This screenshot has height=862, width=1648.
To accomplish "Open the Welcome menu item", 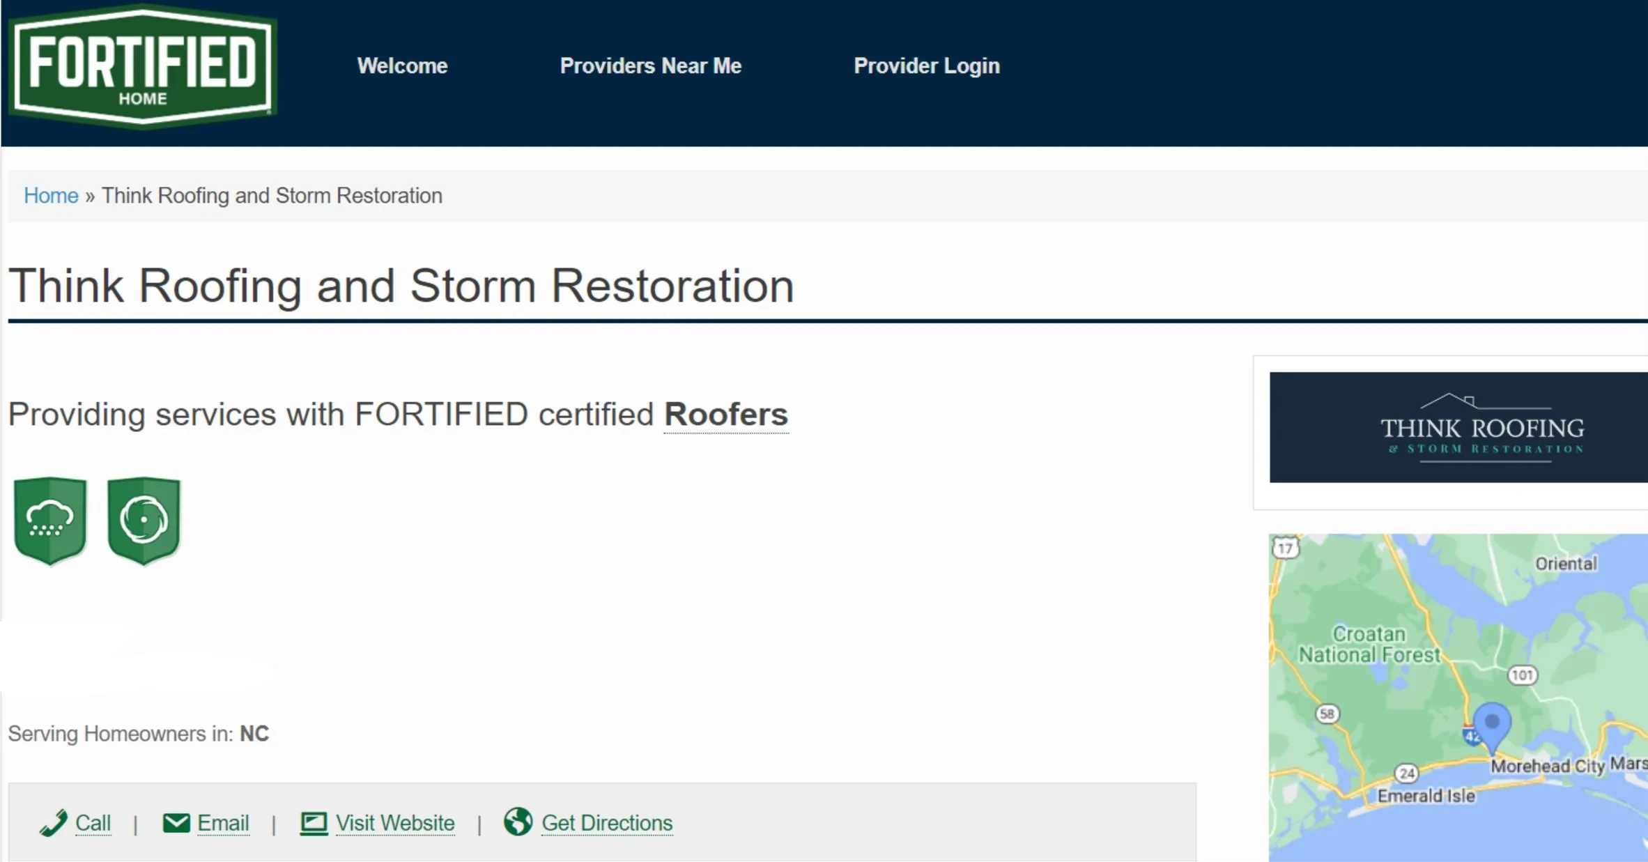I will tap(402, 66).
